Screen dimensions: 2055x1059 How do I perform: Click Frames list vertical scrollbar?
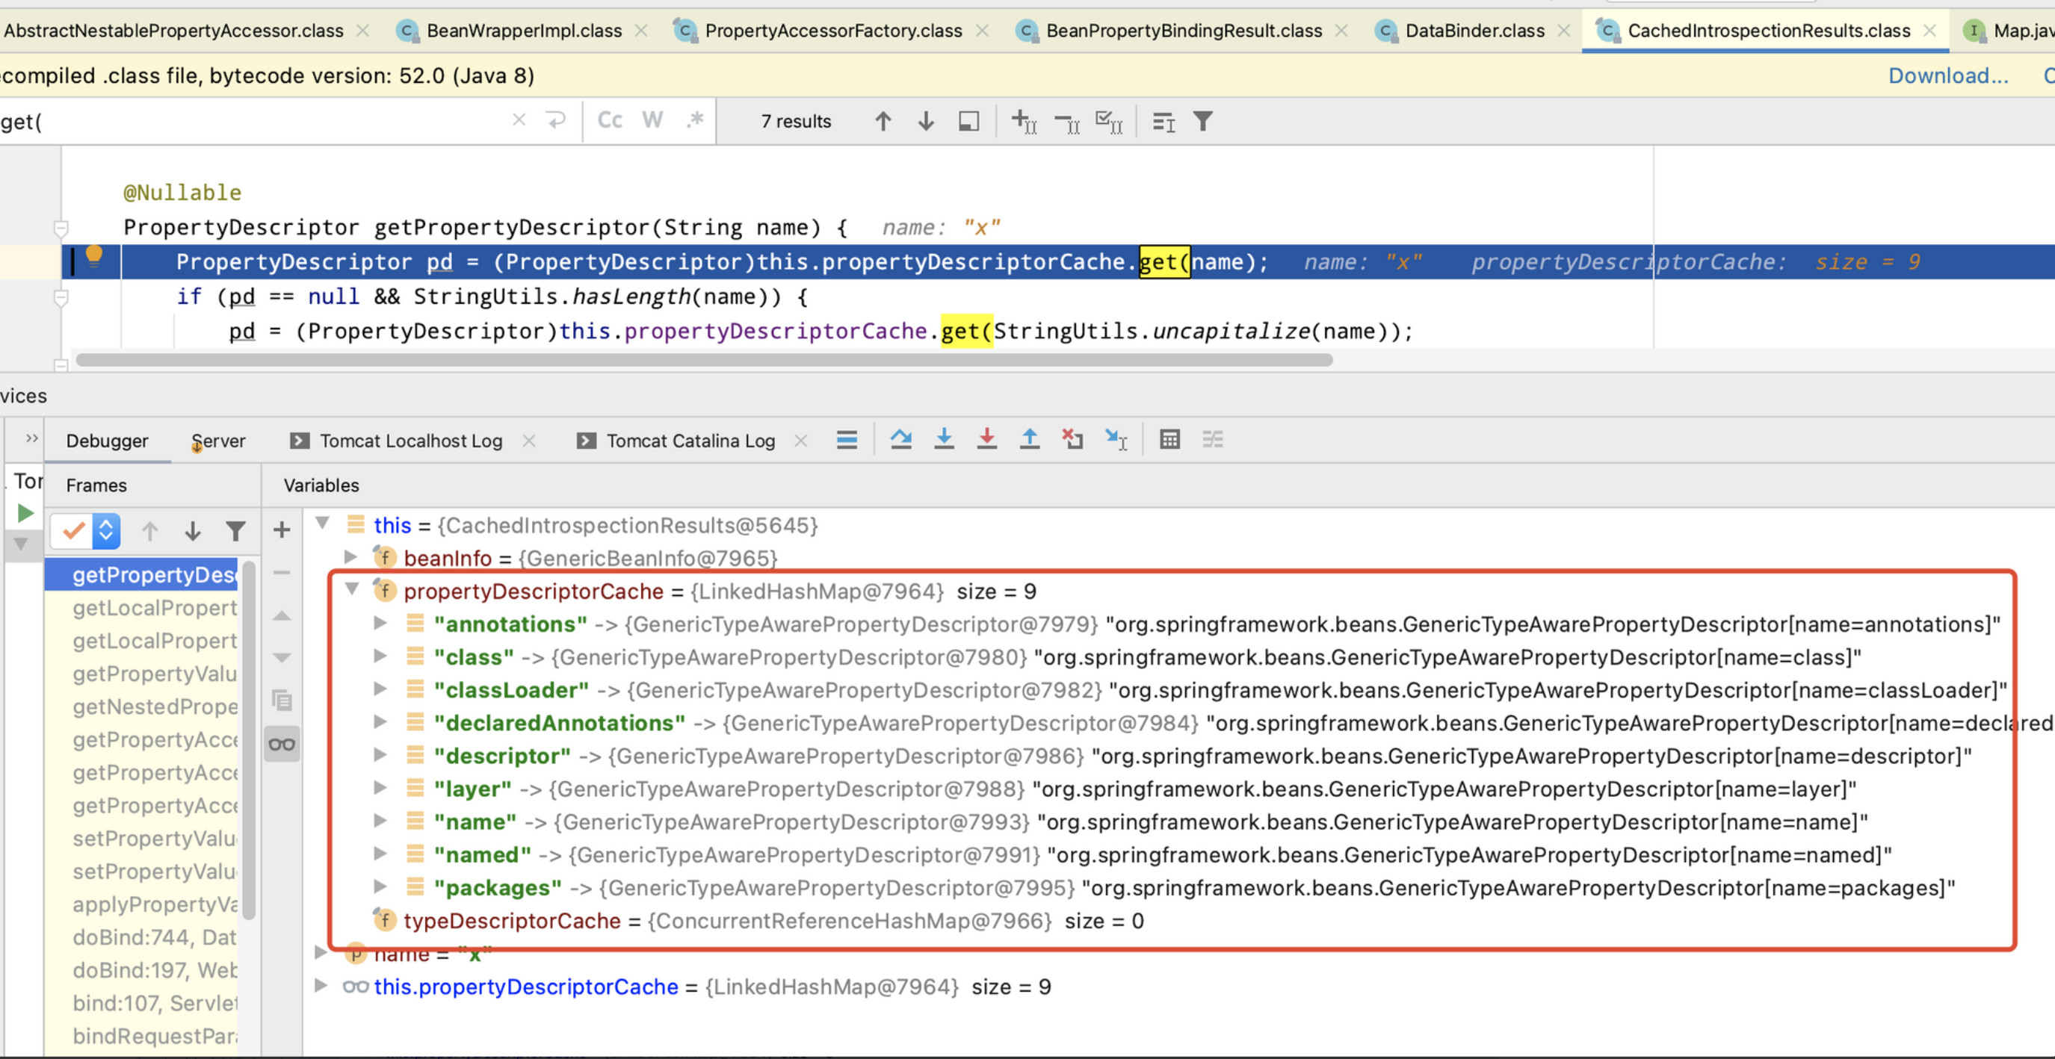point(249,740)
